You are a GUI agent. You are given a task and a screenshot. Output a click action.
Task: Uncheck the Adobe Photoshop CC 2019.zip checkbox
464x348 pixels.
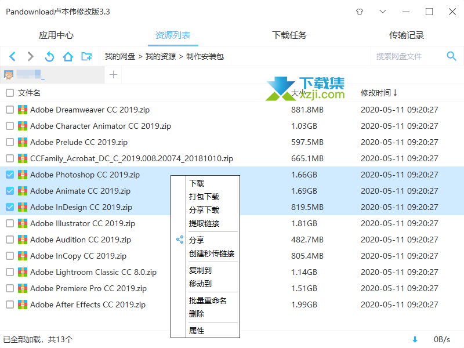pyautogui.click(x=10, y=175)
